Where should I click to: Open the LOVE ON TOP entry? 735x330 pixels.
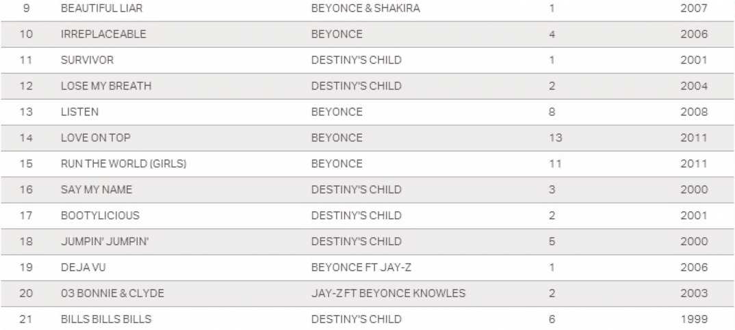pyautogui.click(x=95, y=138)
